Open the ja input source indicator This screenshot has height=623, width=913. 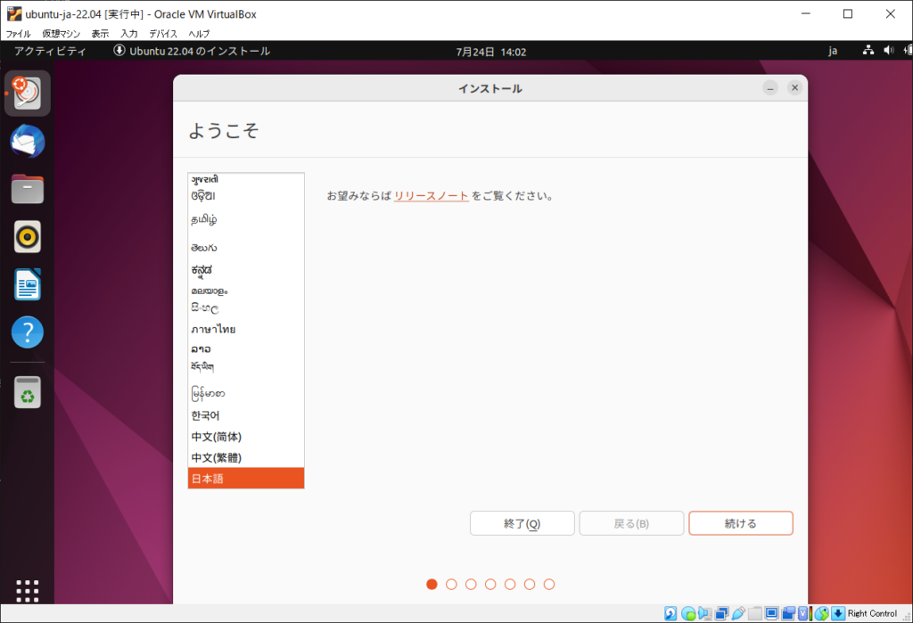click(834, 51)
